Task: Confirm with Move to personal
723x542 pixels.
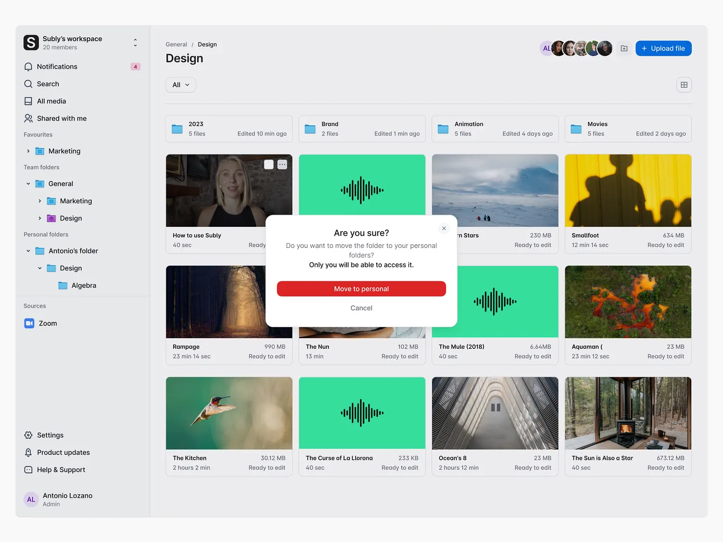Action: tap(361, 289)
